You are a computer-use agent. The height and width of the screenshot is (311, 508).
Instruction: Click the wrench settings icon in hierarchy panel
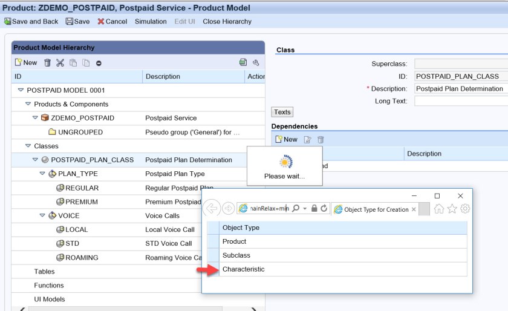256,62
